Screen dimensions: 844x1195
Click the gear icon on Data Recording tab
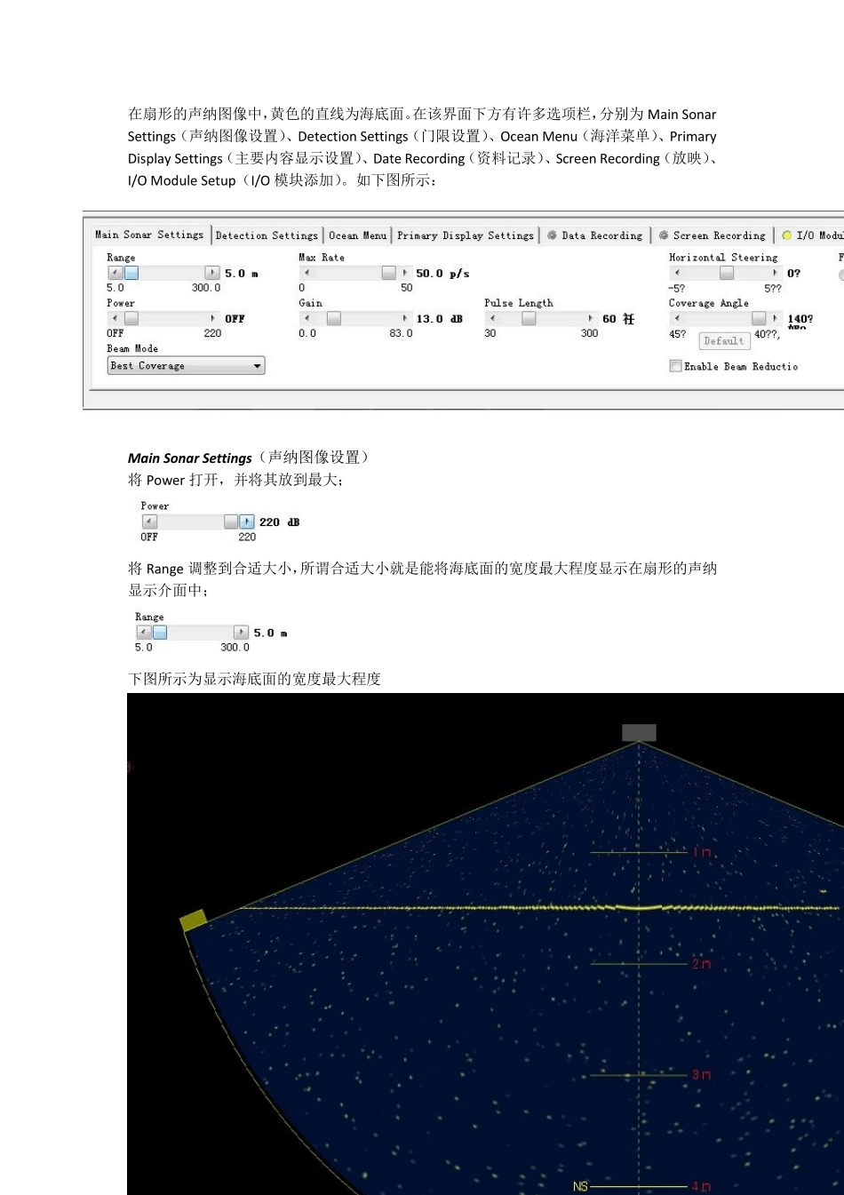pos(552,235)
